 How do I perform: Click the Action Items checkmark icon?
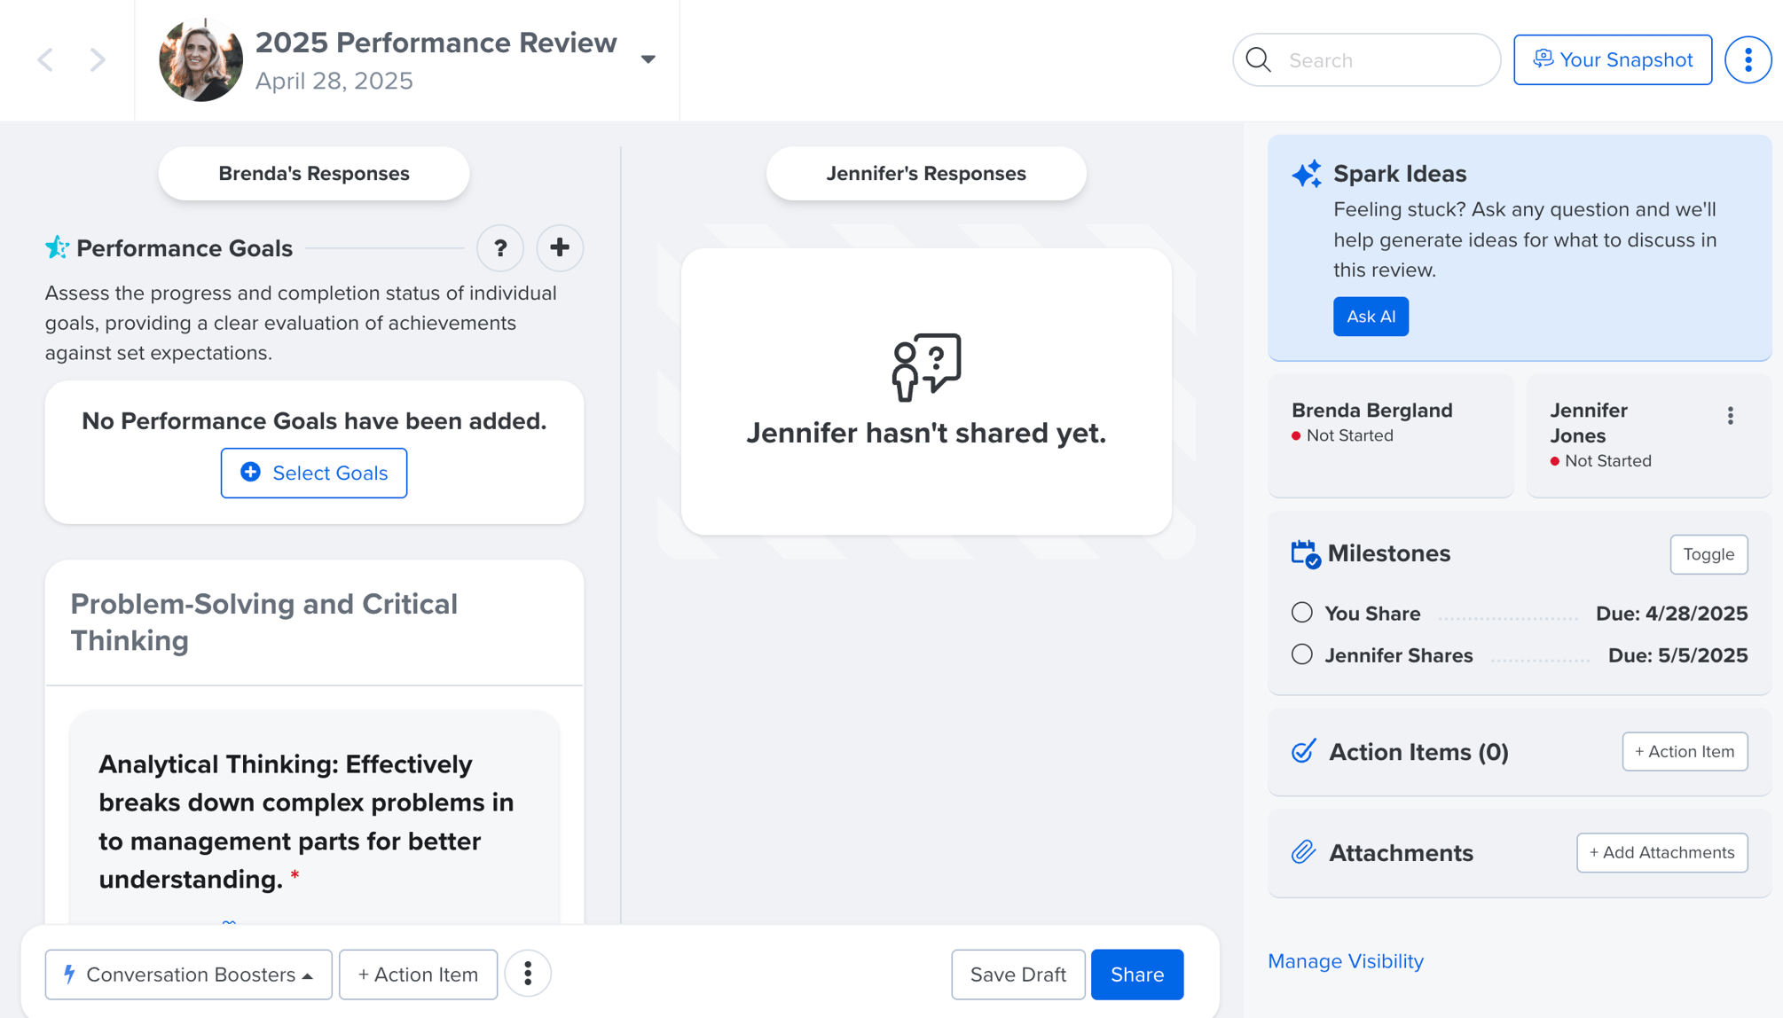point(1302,751)
